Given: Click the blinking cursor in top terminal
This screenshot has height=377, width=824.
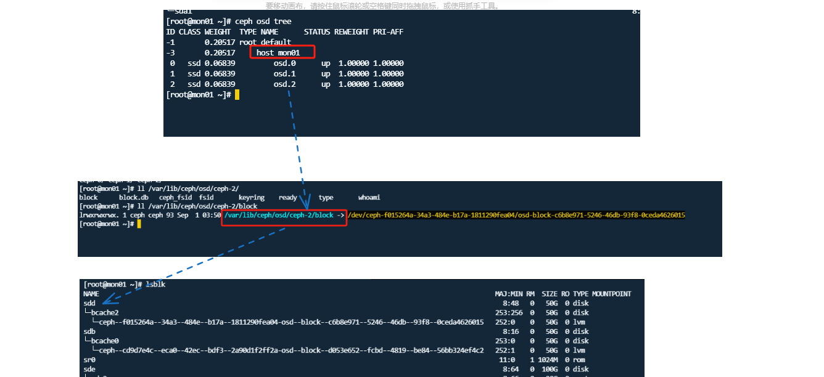Looking at the screenshot, I should [236, 94].
